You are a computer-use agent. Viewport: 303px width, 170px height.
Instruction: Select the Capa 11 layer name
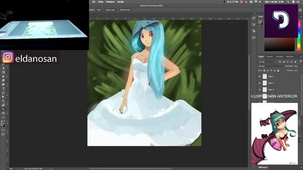(x=271, y=90)
